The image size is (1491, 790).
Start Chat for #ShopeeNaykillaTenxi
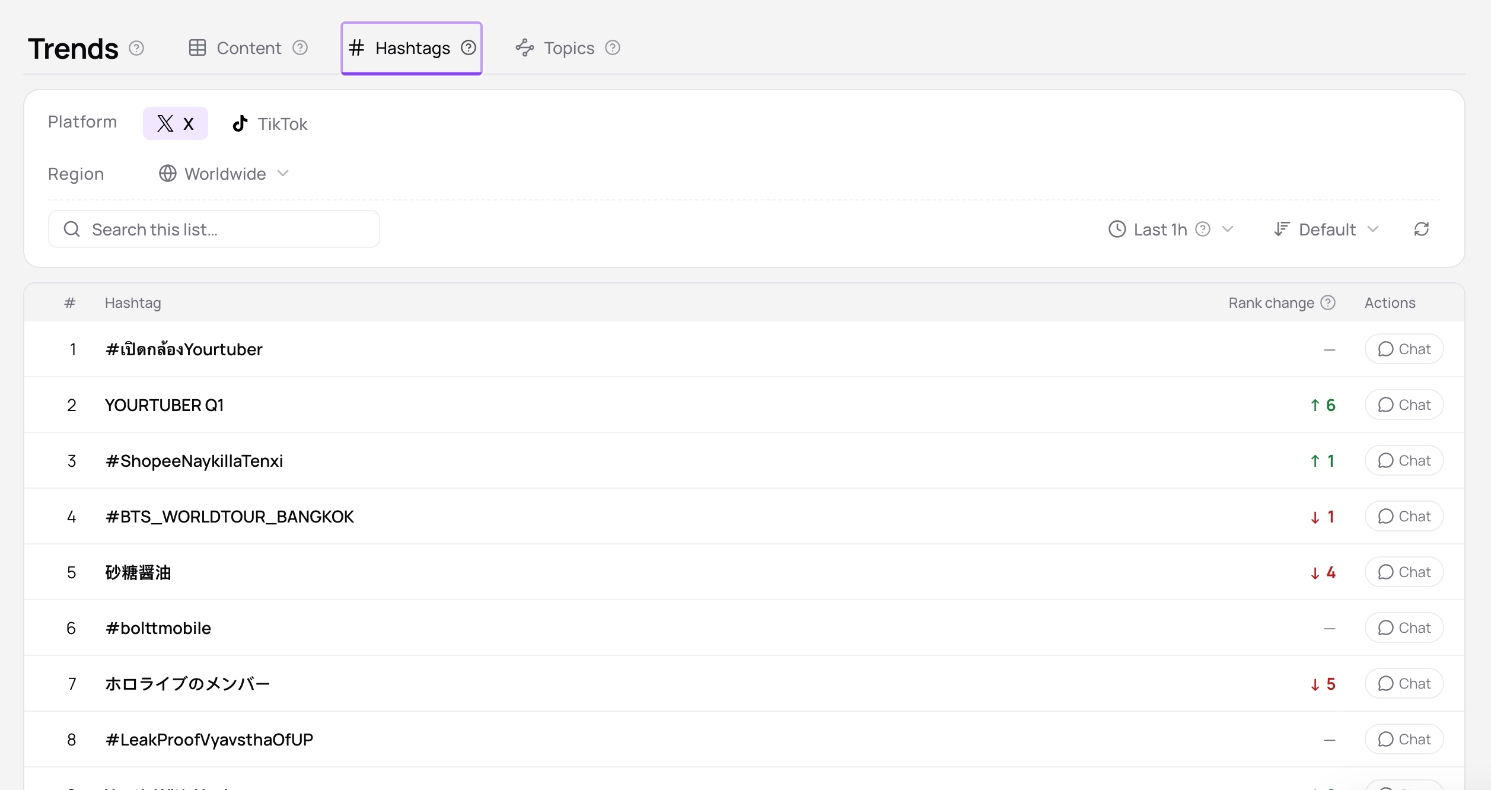[1404, 460]
